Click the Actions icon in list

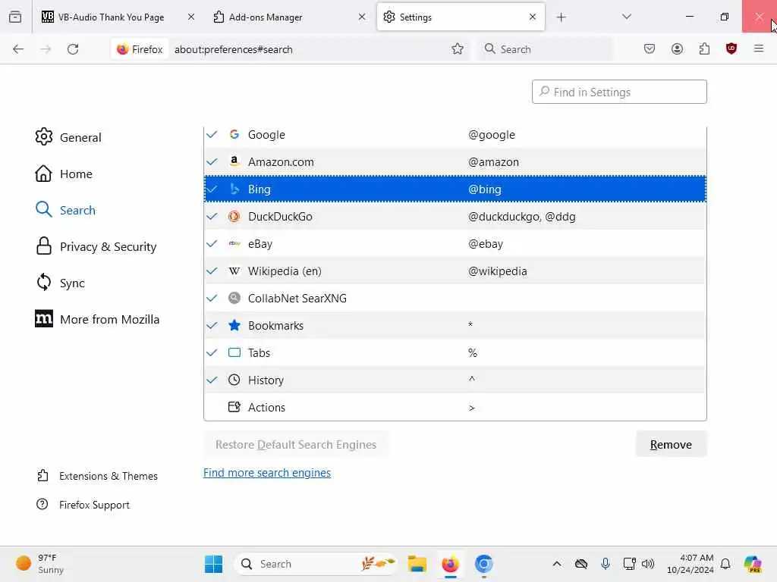(x=234, y=407)
